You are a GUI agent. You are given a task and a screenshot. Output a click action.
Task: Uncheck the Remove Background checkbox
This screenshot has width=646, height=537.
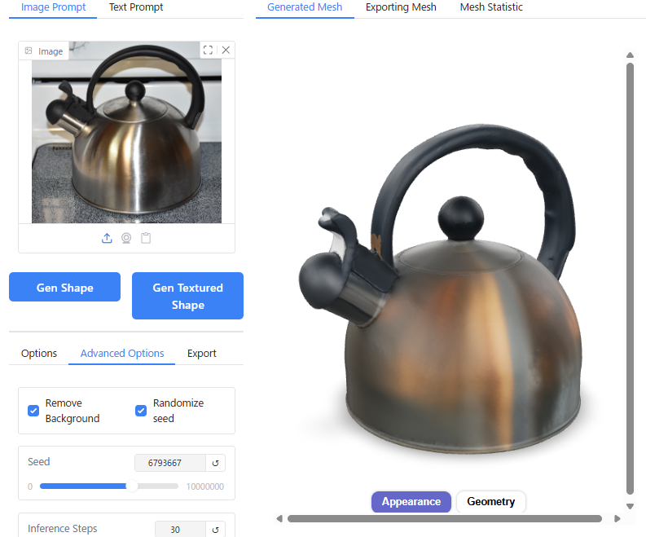[33, 411]
